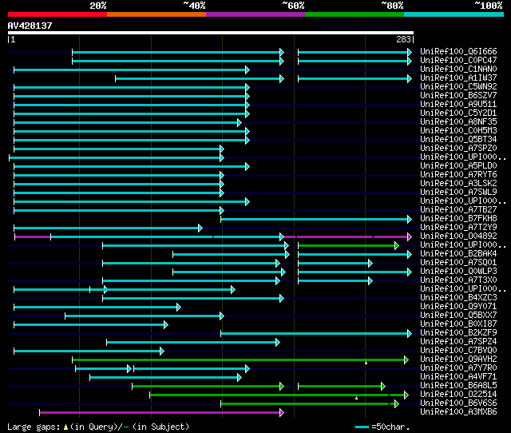This screenshot has width=511, height=433.
Task: Click the UniRef100_Q9Y071 hit name
Action: click(x=458, y=307)
